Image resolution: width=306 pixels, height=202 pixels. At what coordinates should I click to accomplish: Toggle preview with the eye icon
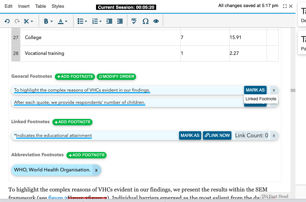point(156,21)
